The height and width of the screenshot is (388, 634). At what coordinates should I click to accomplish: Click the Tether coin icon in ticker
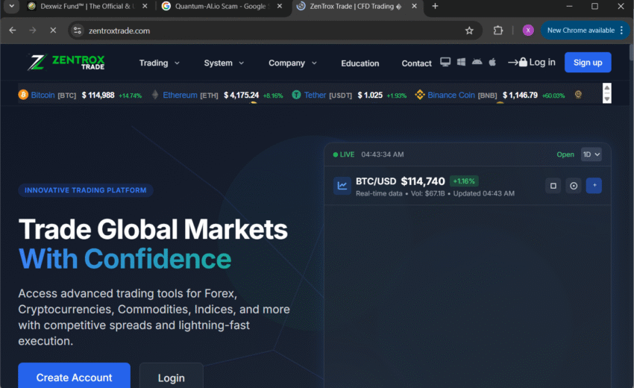(x=296, y=95)
